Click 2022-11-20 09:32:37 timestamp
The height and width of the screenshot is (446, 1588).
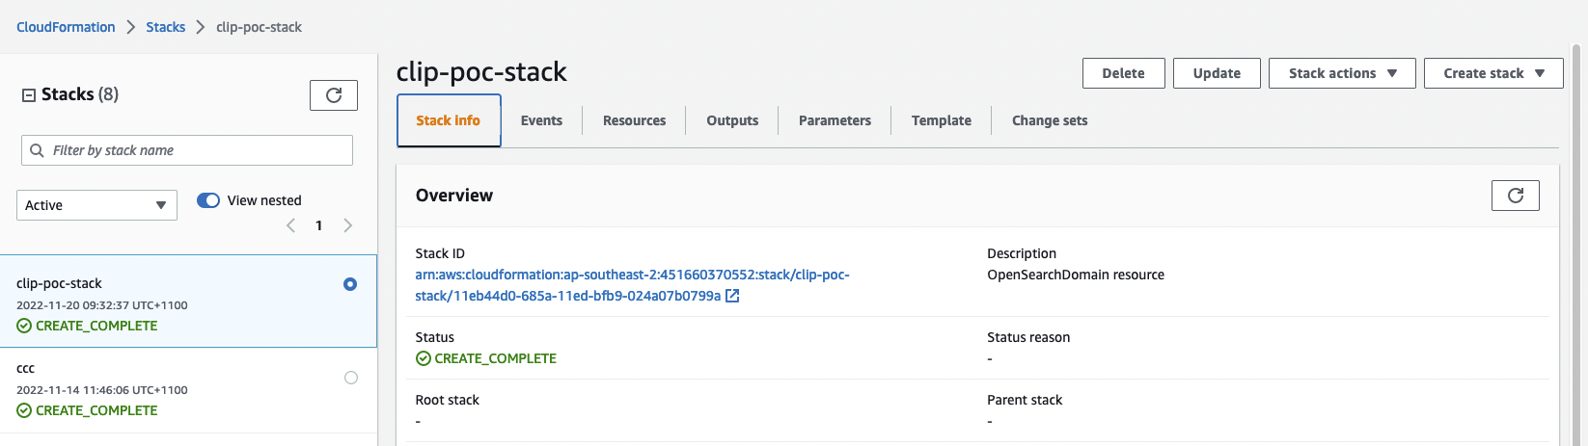click(x=102, y=305)
